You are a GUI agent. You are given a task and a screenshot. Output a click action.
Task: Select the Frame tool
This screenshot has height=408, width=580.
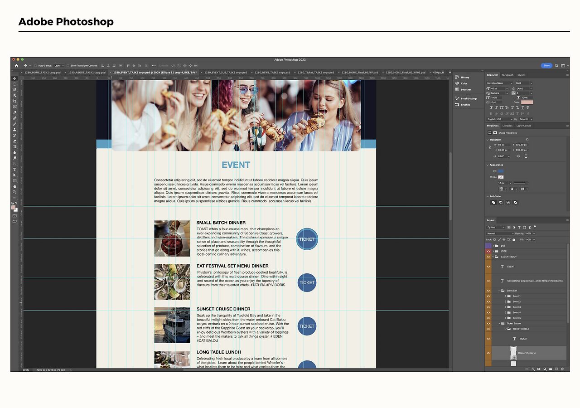pyautogui.click(x=14, y=107)
